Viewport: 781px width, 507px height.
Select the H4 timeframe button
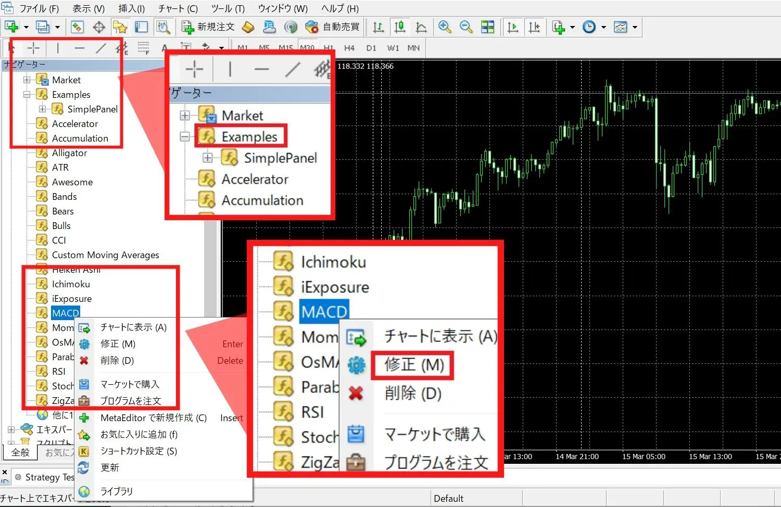[349, 47]
